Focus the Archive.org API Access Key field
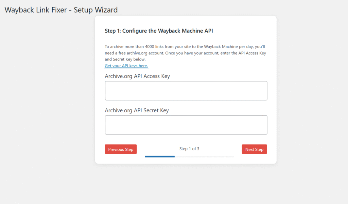348x204 pixels. point(186,91)
